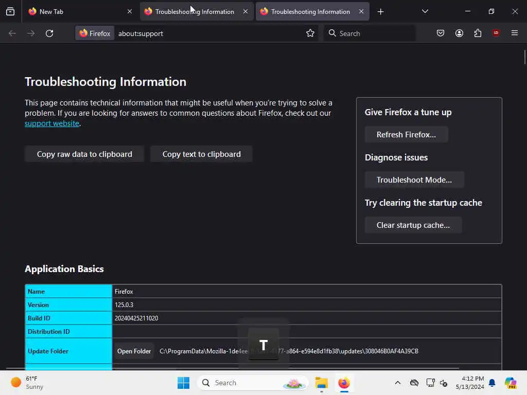Click the taskbar Search box
Image resolution: width=527 pixels, height=395 pixels.
[x=253, y=383]
